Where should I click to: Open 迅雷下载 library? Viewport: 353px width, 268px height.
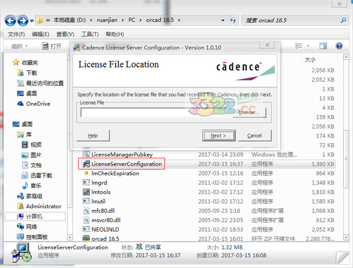pos(37,175)
